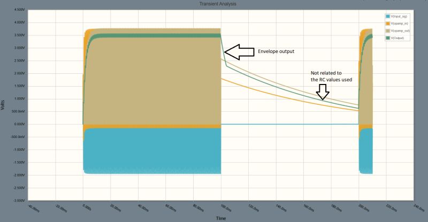Screen dimensions: 428x222
Task: Select the V(opamp_out) legend label
Action: [x=400, y=31]
